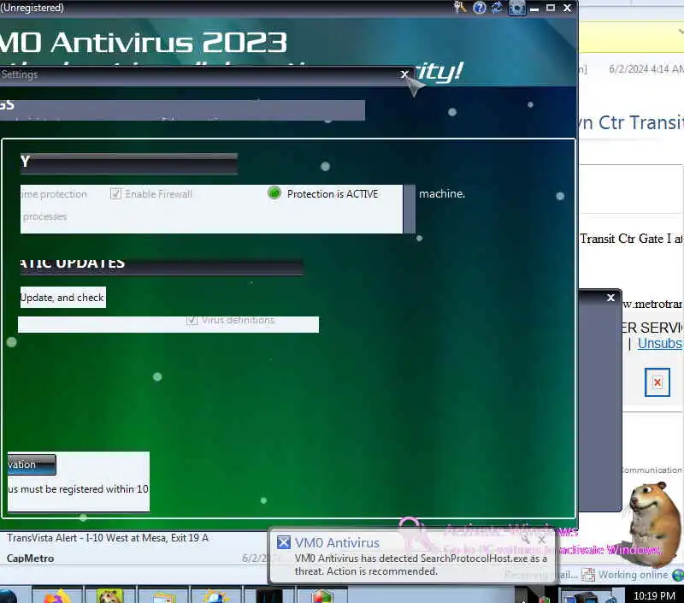Click the VM0 Antivirus balloon X icon
Viewport: 684px width, 603px height.
pyautogui.click(x=284, y=542)
